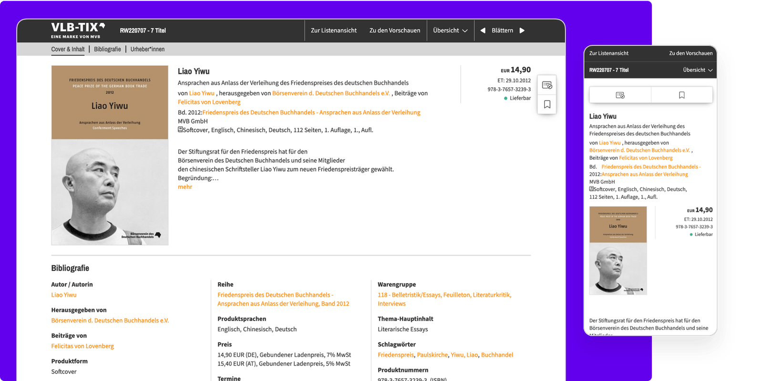
Task: Open the author link Liao Yiwu after 'von'
Action: coord(202,93)
